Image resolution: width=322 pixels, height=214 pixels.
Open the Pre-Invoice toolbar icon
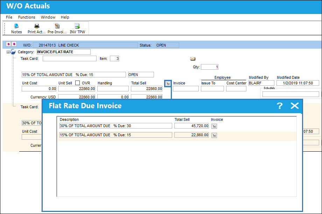[57, 26]
